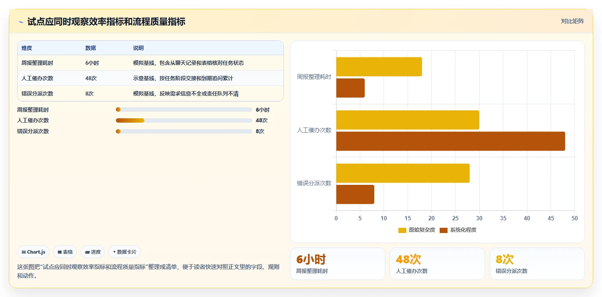Click the card title 试点应同时观察效率指标和流程质量指标

(106, 21)
